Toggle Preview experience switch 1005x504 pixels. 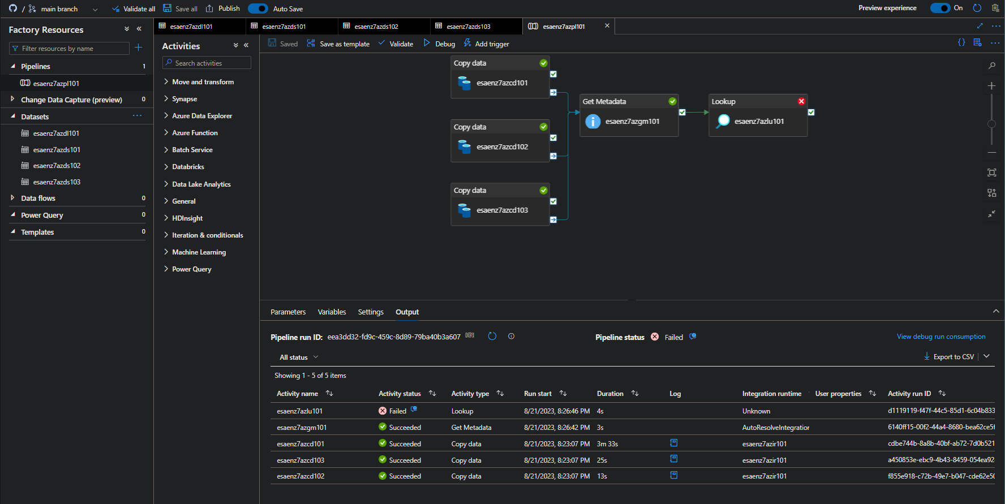pos(940,8)
